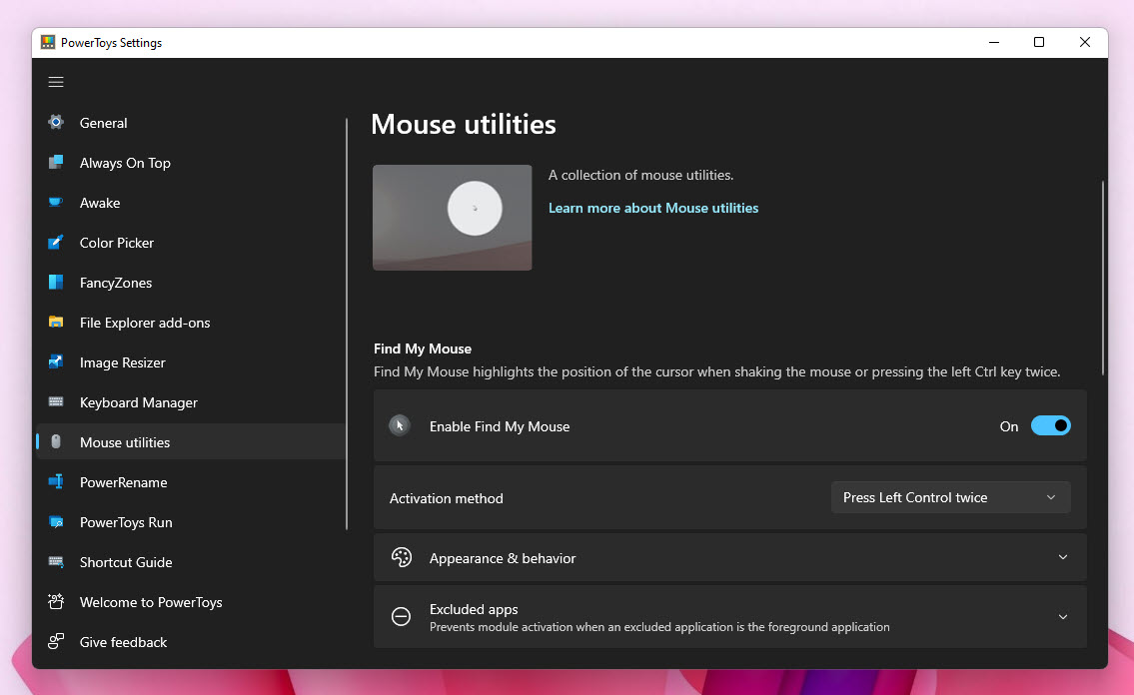The image size is (1134, 695).
Task: Click Give feedback label
Action: 123,642
